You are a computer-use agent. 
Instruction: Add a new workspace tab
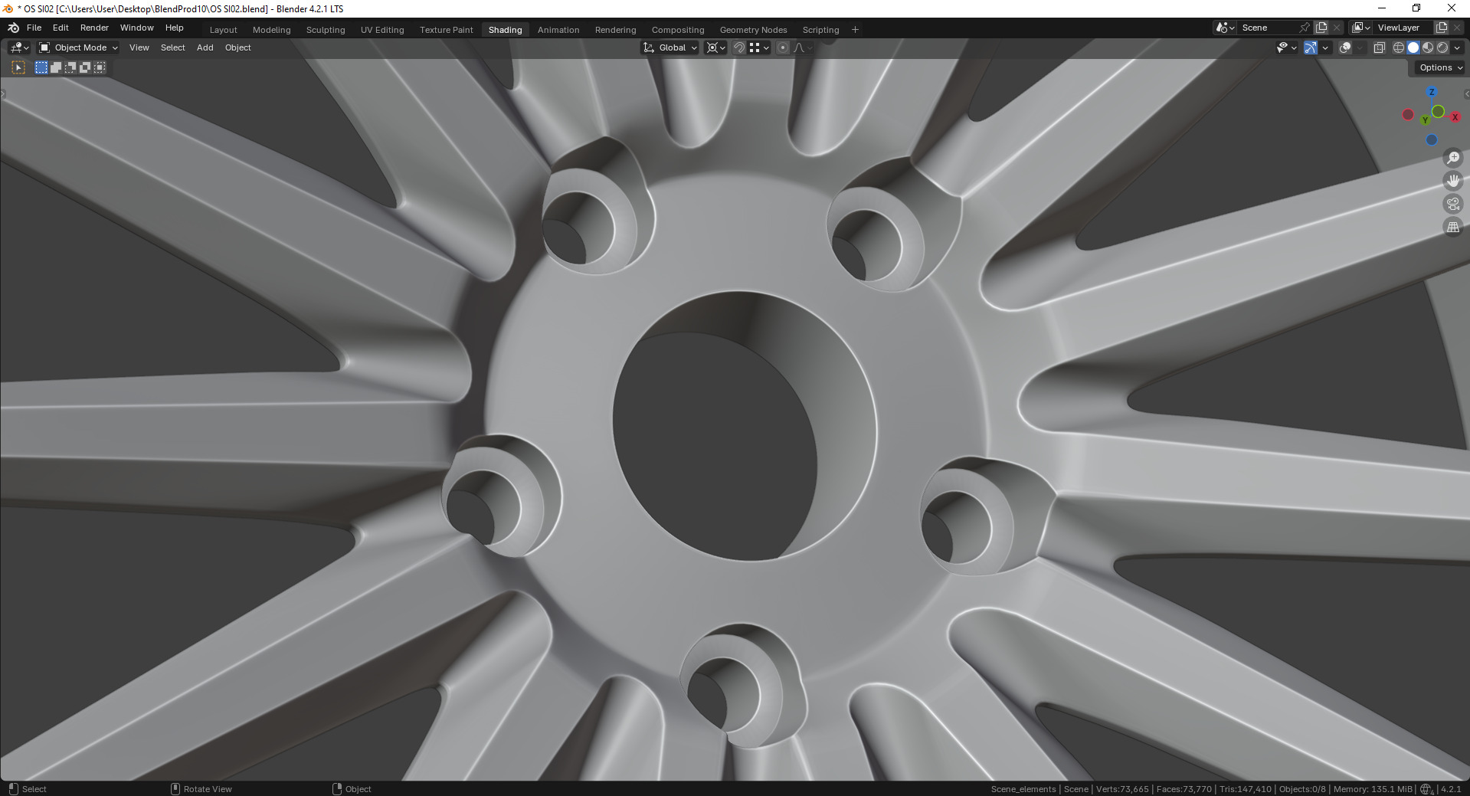pos(855,30)
